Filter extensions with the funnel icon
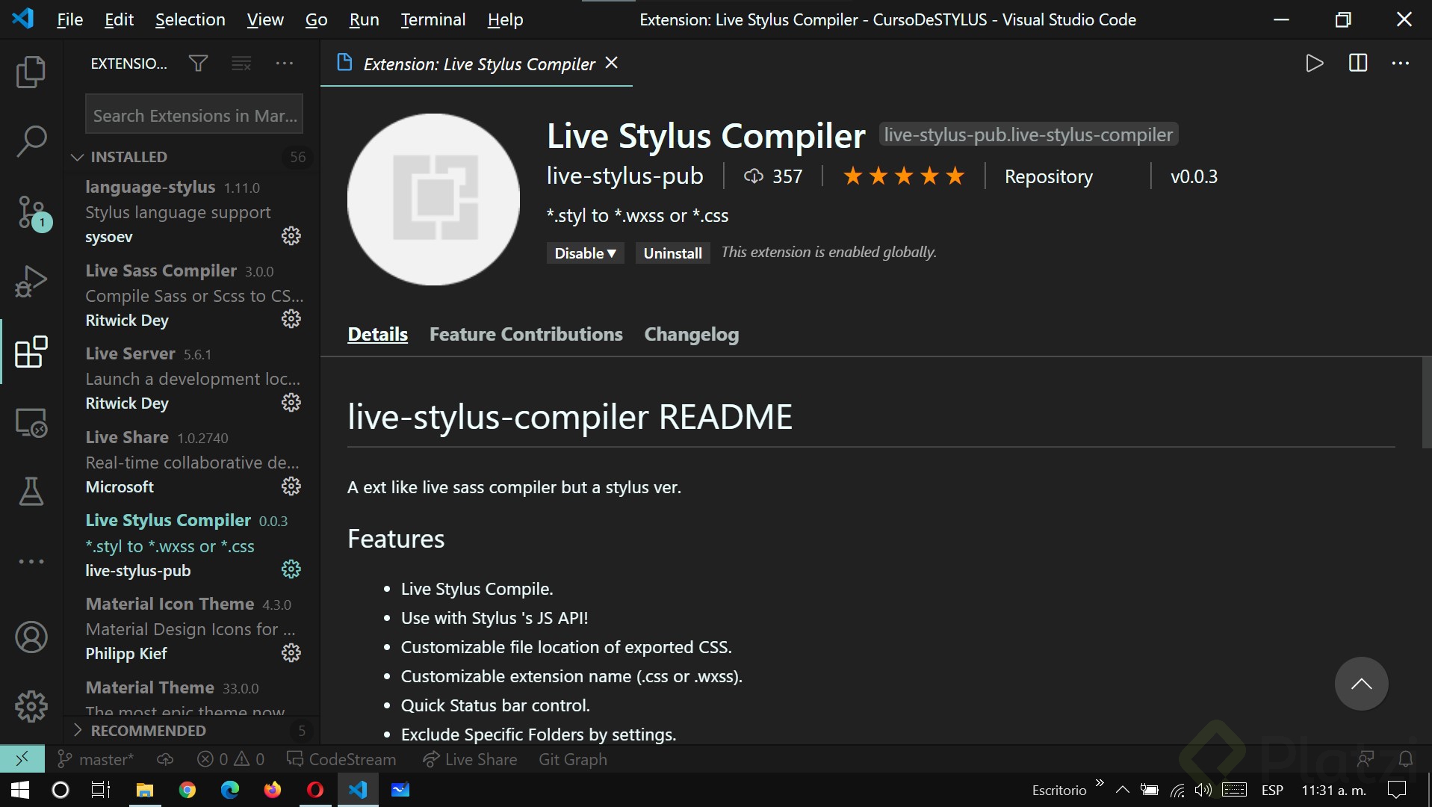The width and height of the screenshot is (1432, 807). point(198,64)
